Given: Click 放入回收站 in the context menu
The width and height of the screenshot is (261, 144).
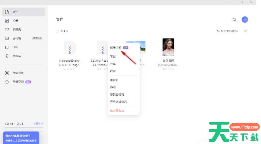Looking at the screenshot, I should click(117, 111).
